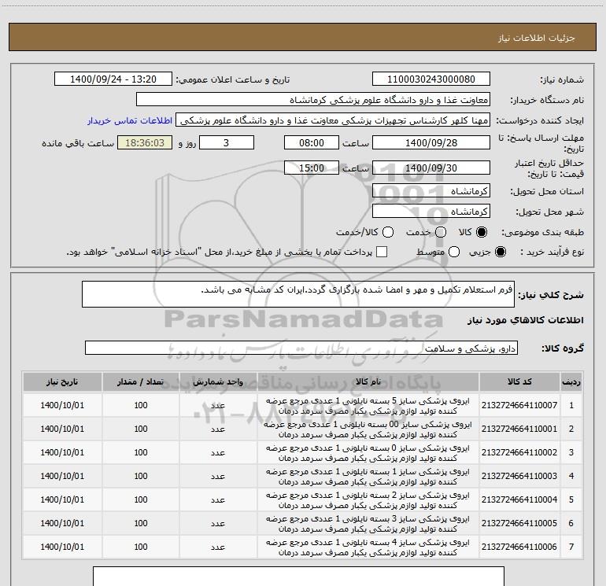Select product code 213272464110007
This screenshot has width=606, height=586.
pos(519,405)
